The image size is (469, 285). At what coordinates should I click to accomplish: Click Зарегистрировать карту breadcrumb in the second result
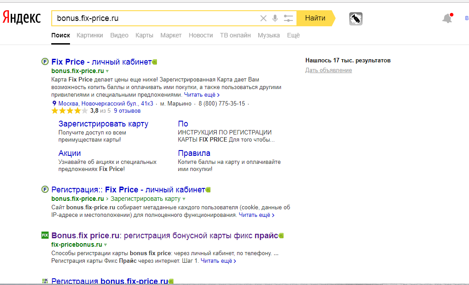click(145, 199)
